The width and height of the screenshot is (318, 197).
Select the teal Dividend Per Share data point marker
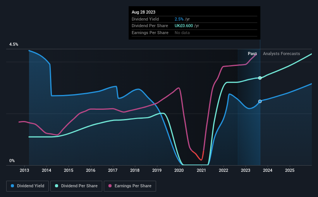coord(260,78)
